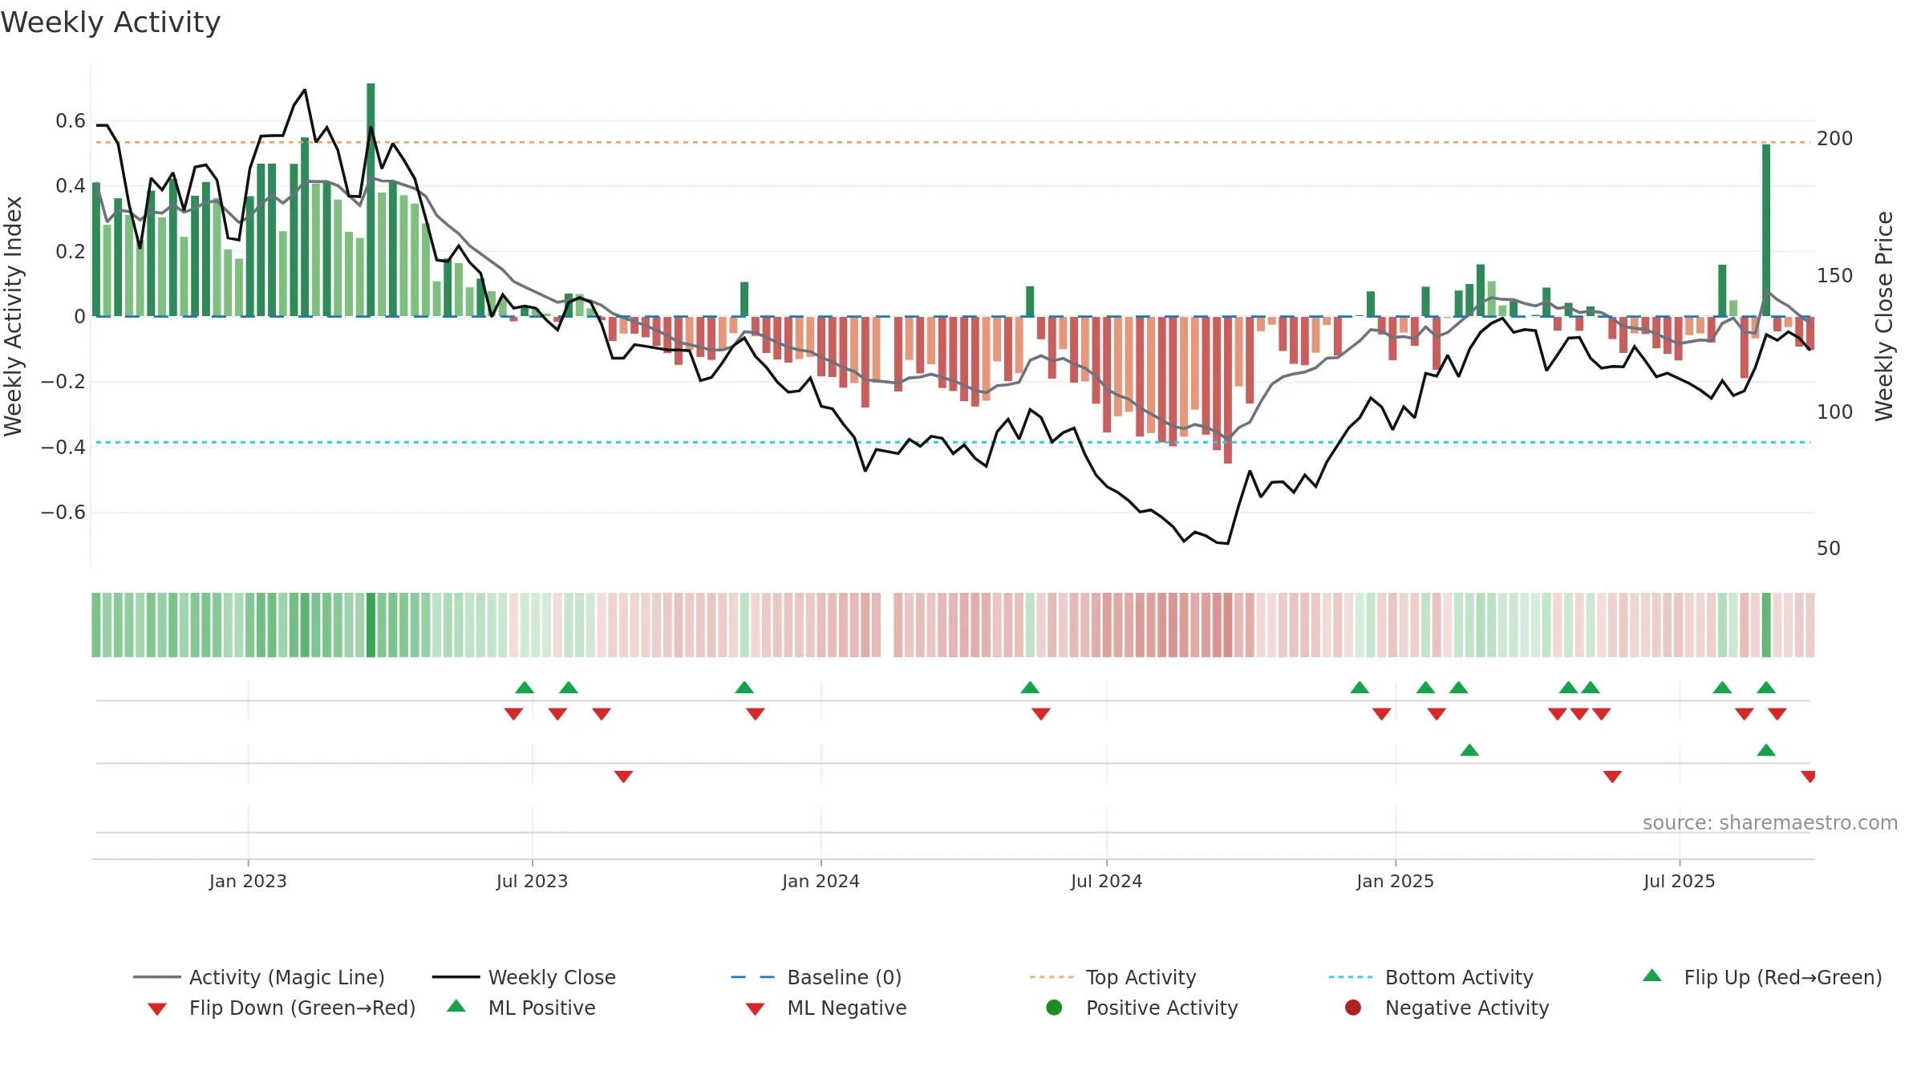Click the 50 price axis tick
Screen dimensions: 1925x1083
click(x=1829, y=548)
